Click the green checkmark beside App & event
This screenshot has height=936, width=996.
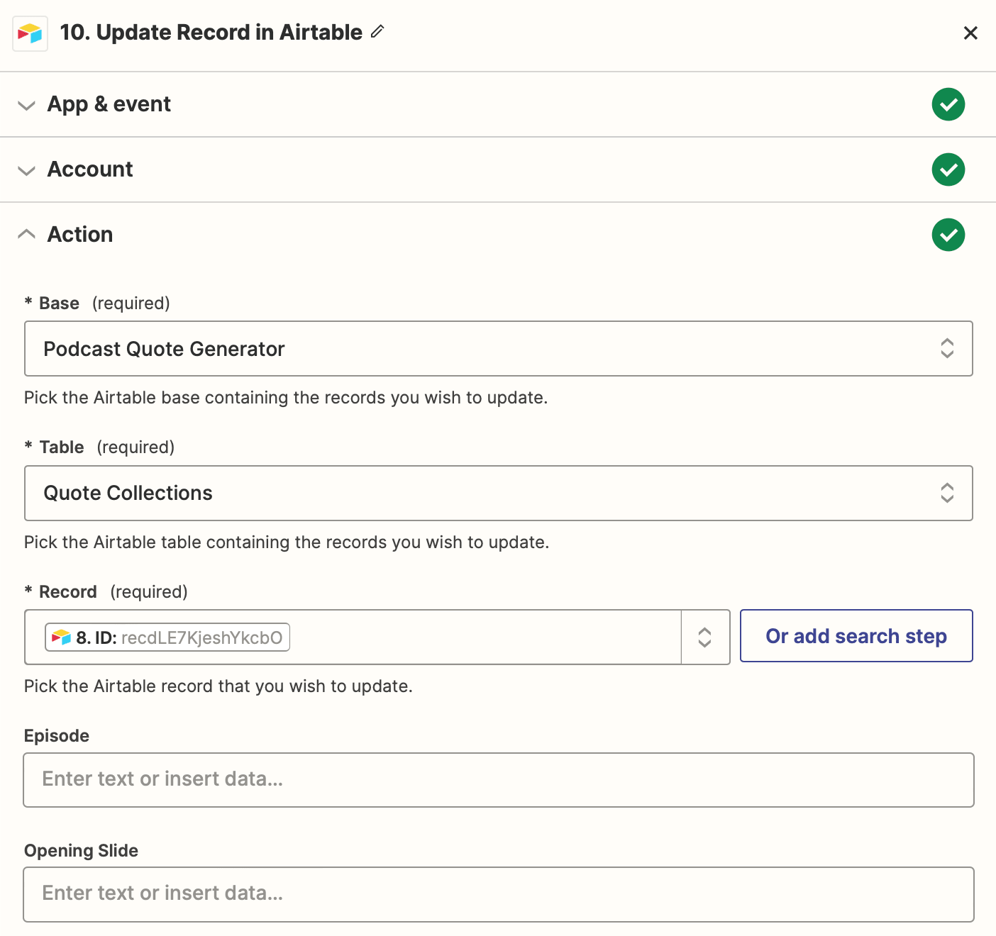[948, 104]
